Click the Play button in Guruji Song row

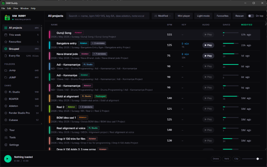click(x=208, y=35)
